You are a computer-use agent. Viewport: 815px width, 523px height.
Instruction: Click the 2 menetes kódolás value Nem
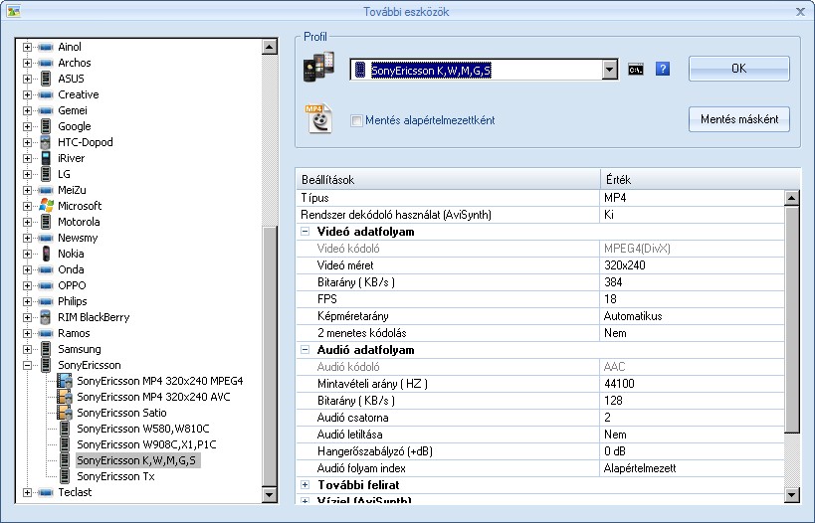pos(615,333)
